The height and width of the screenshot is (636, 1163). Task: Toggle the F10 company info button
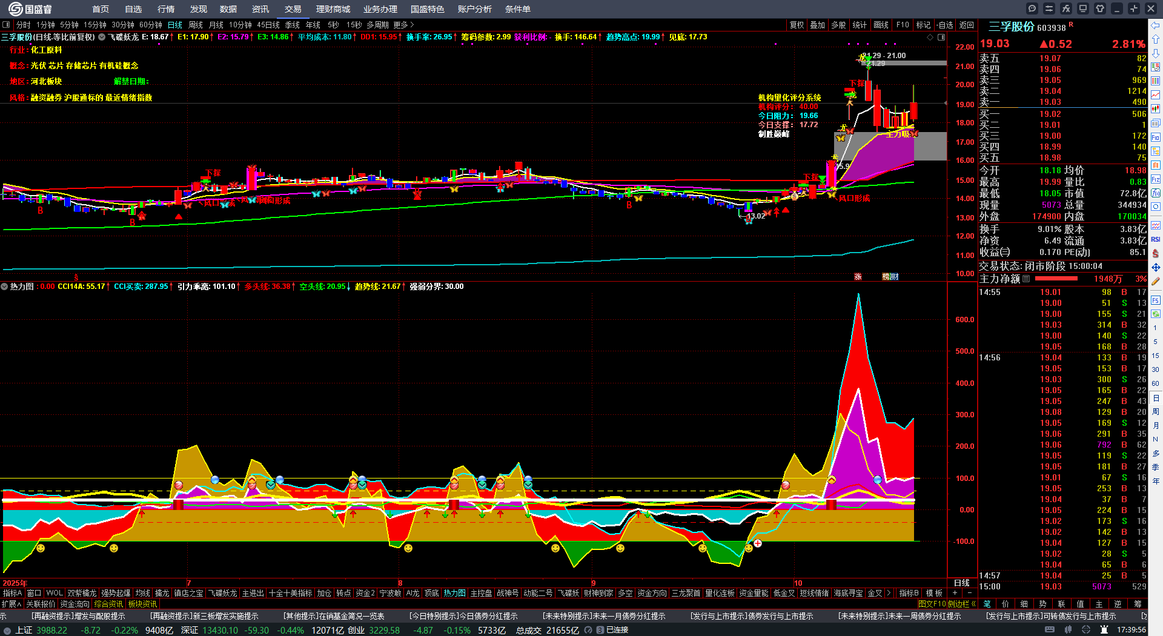903,25
